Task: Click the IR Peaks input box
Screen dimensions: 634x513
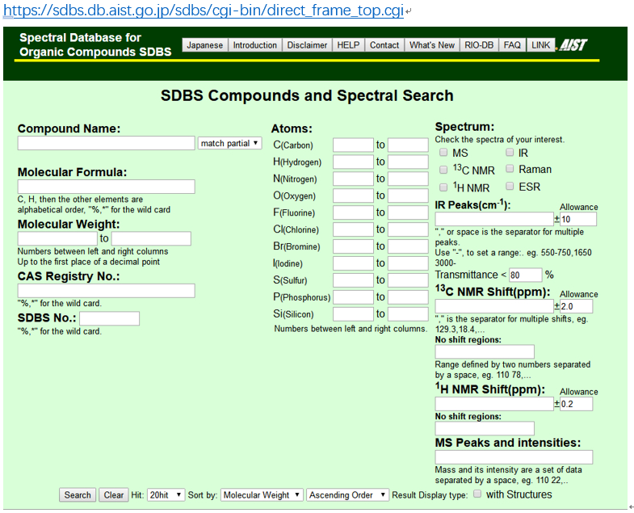Action: [x=494, y=219]
